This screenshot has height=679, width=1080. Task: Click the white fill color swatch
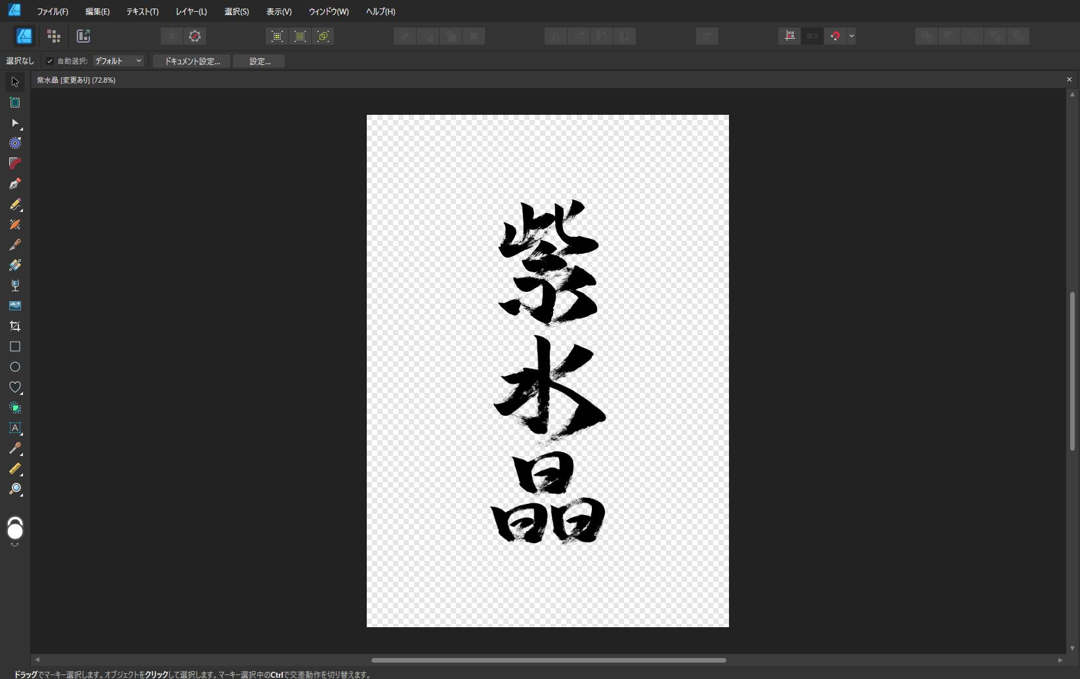[x=15, y=531]
